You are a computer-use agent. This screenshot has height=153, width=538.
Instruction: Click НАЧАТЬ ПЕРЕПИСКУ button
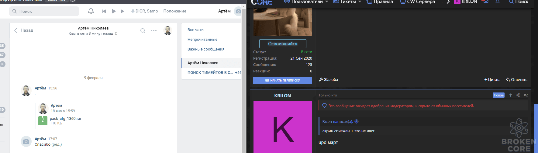click(283, 80)
